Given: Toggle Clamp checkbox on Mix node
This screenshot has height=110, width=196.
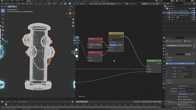Looking at the screenshot, I should pos(111,42).
